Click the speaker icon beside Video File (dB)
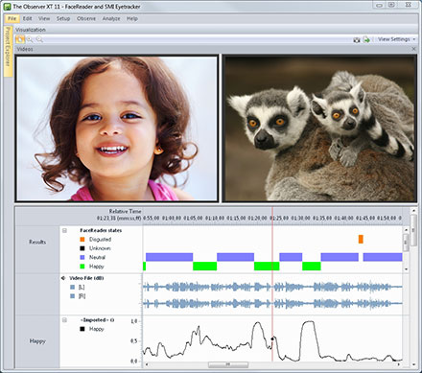 [x=63, y=278]
